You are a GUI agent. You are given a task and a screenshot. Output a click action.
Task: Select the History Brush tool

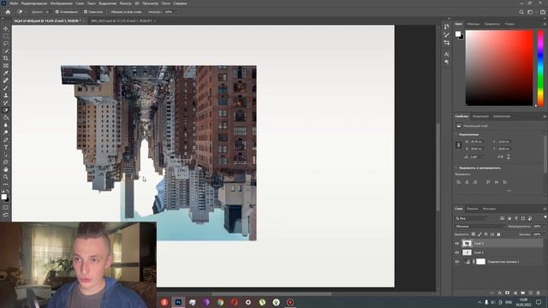point(6,103)
